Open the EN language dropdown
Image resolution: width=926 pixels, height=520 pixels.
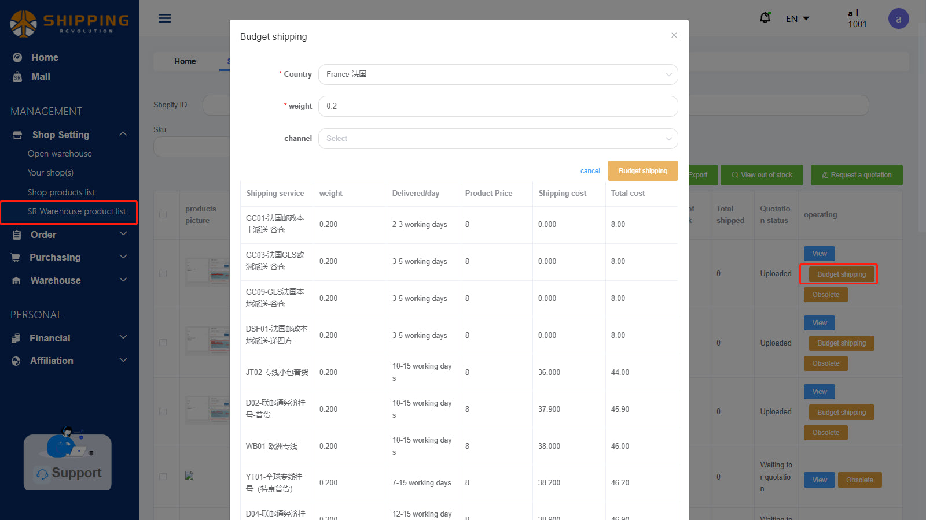pos(797,18)
